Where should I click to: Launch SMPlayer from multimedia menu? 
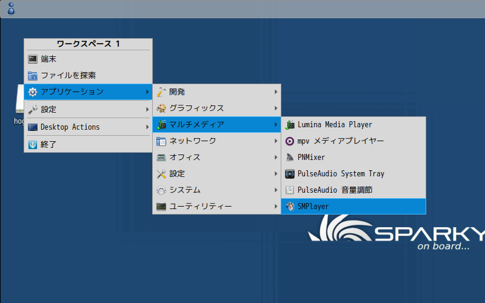tap(353, 206)
